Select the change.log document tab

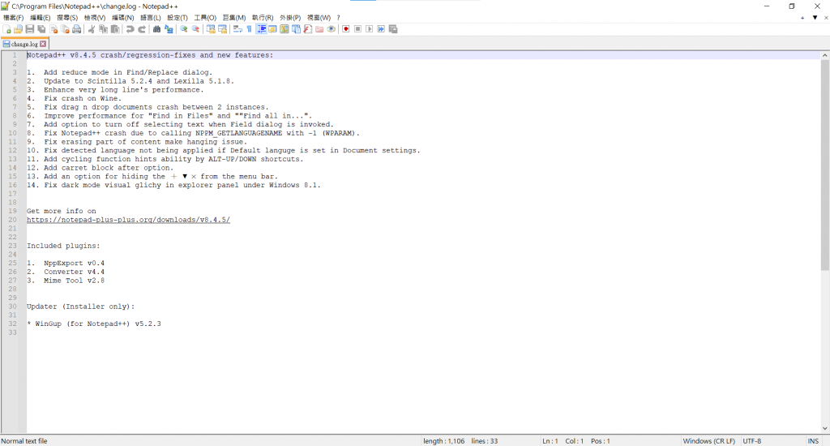[24, 44]
